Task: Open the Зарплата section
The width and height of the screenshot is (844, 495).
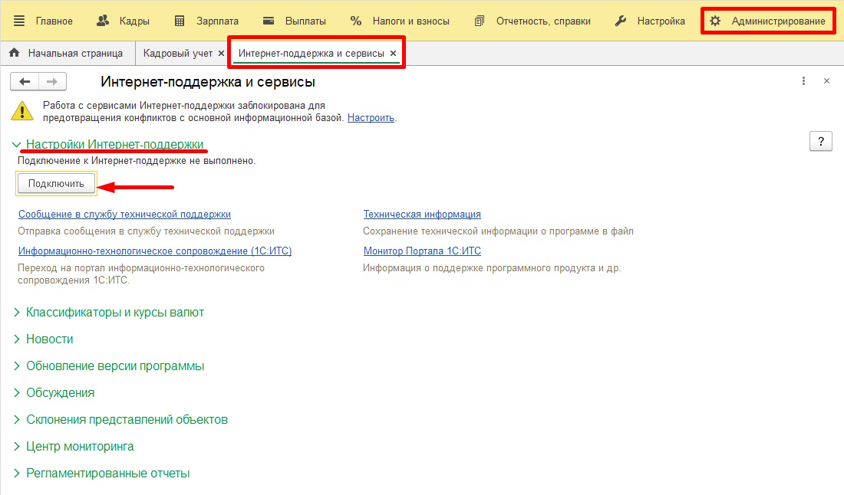Action: (x=217, y=21)
